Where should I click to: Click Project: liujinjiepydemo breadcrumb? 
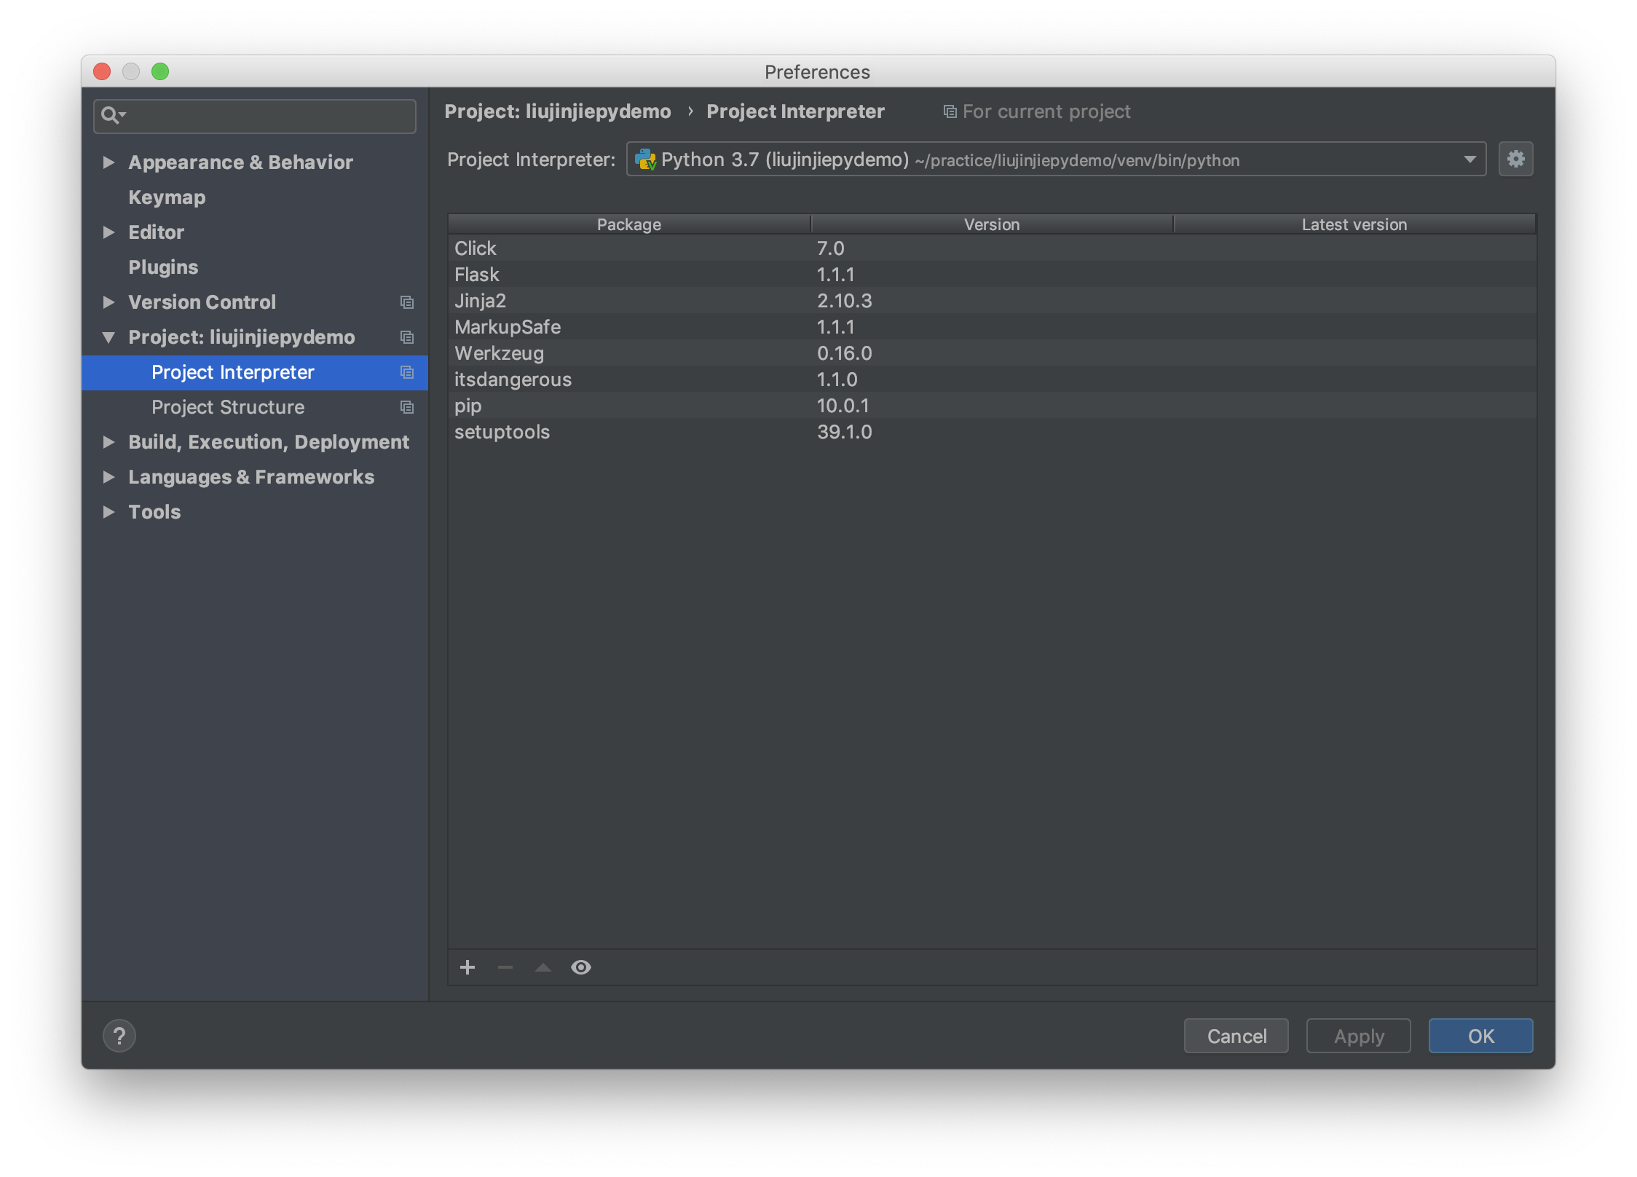click(558, 111)
